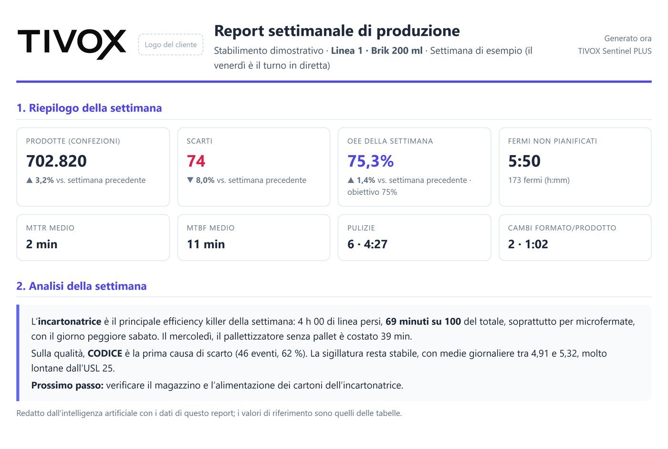668x449 pixels.
Task: Click the MTTR value '2 min'
Action: pos(42,244)
